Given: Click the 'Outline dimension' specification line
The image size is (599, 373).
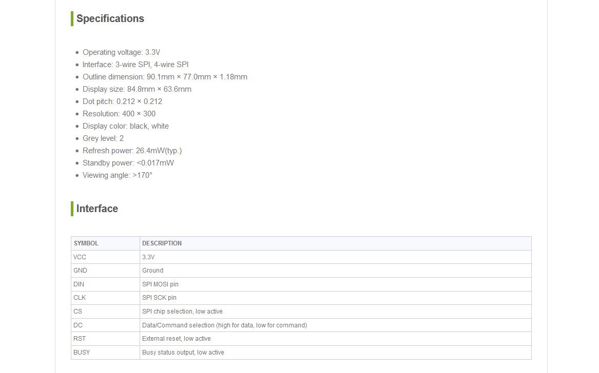Looking at the screenshot, I should point(165,77).
